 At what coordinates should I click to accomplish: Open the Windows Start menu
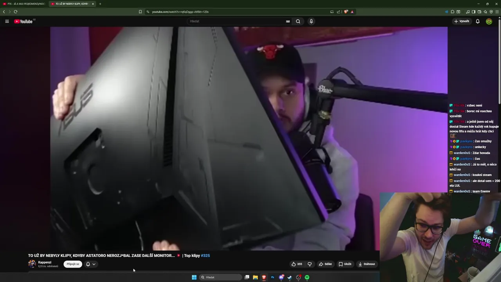pos(194,277)
